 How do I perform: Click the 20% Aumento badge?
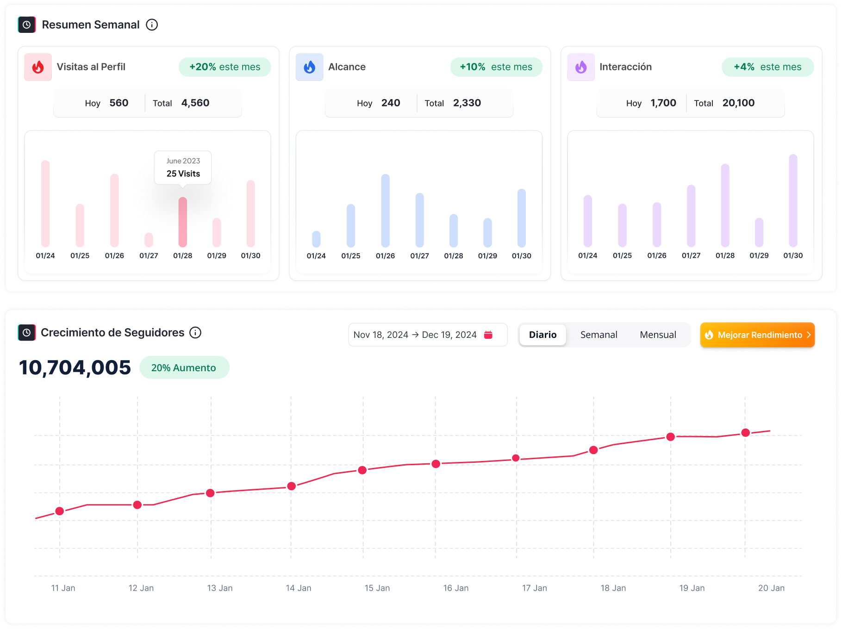pos(184,367)
